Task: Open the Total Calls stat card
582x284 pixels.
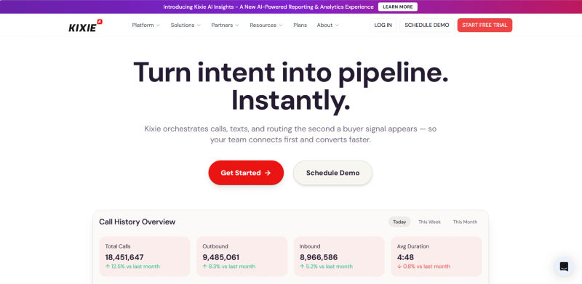Action: point(145,256)
